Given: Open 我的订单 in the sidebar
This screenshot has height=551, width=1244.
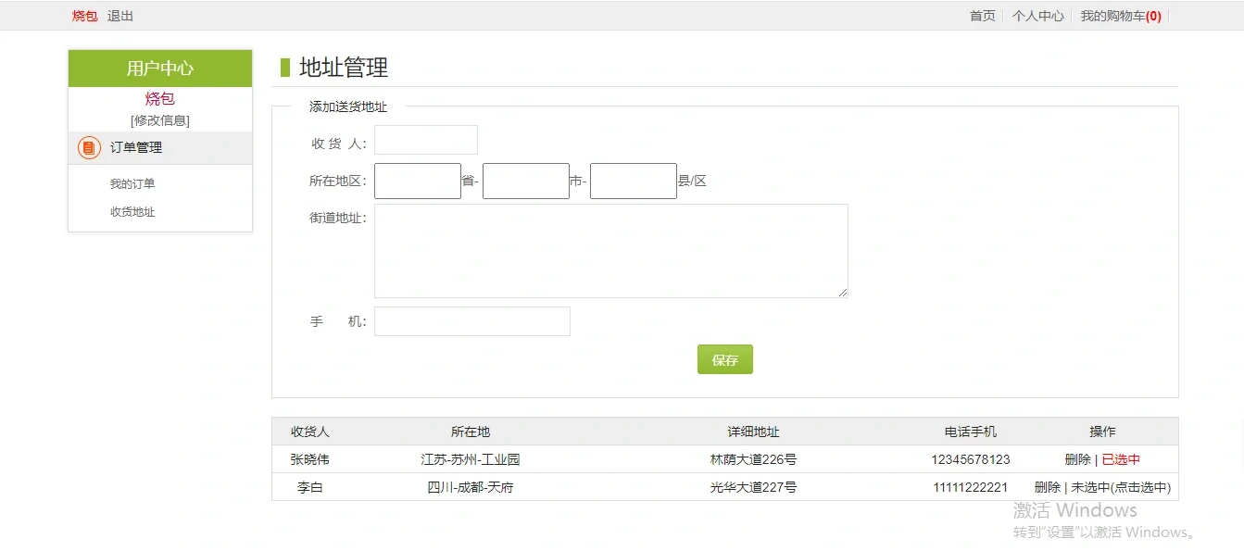Looking at the screenshot, I should (132, 184).
